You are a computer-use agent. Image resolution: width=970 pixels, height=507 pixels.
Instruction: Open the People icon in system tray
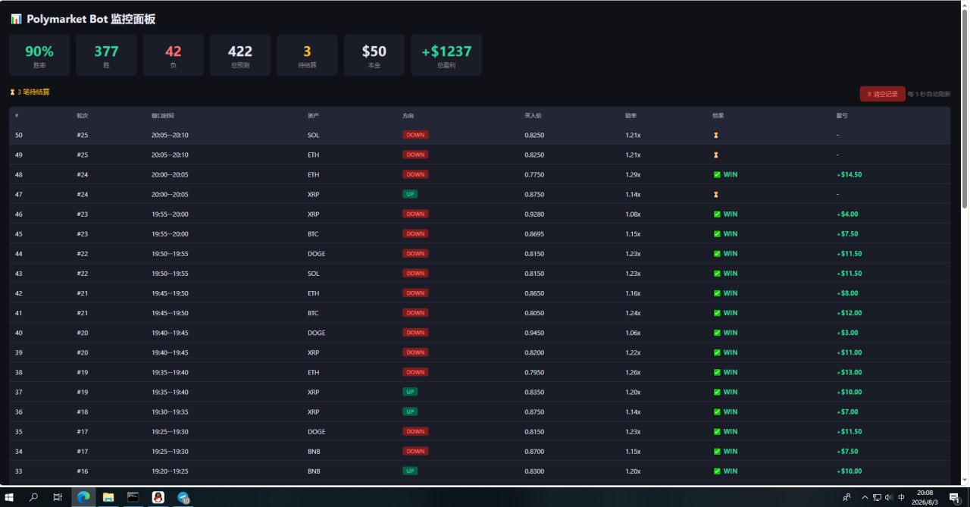[846, 497]
